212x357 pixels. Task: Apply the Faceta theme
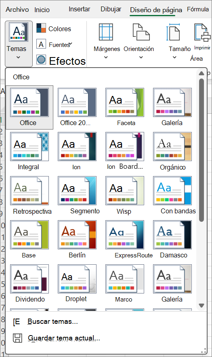click(124, 107)
